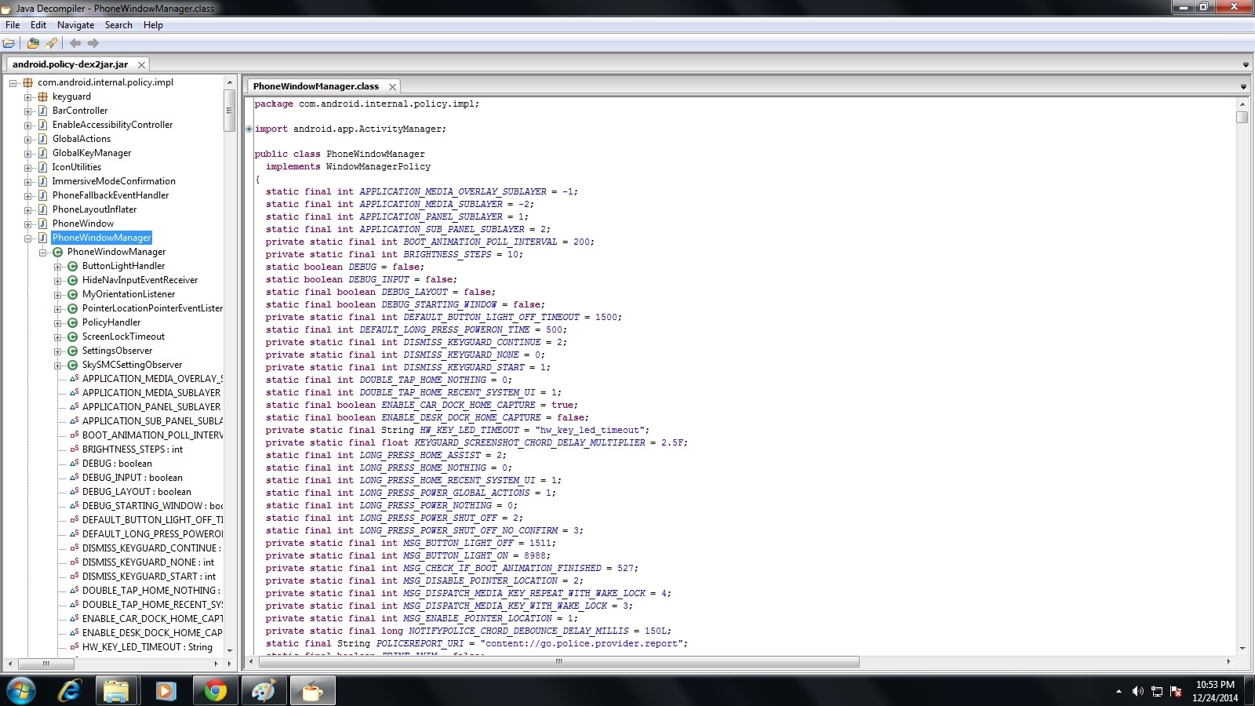The height and width of the screenshot is (706, 1255).
Task: Open Internet Explorer from the taskbar
Action: (x=70, y=691)
